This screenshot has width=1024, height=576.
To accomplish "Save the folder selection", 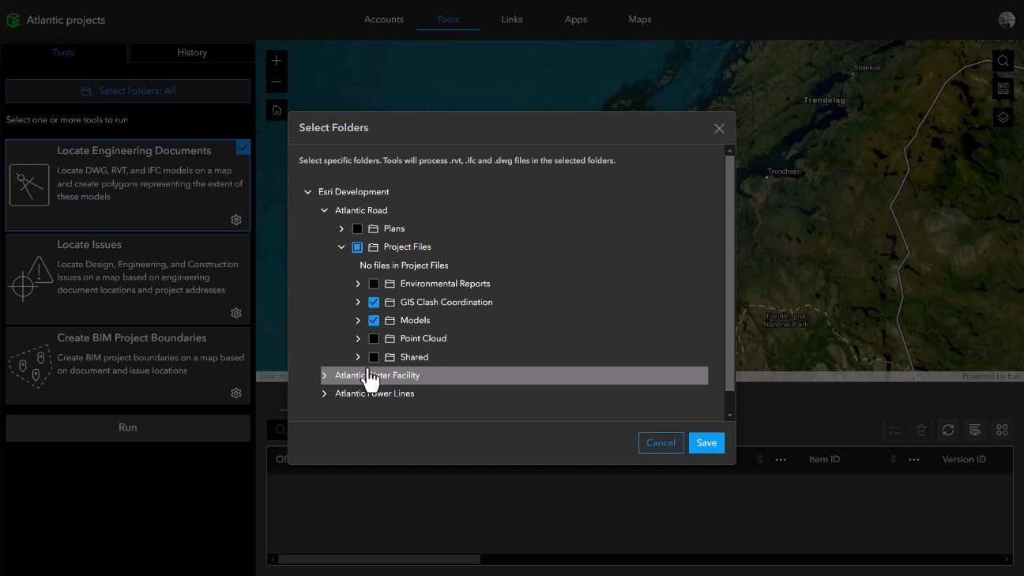I will 706,442.
